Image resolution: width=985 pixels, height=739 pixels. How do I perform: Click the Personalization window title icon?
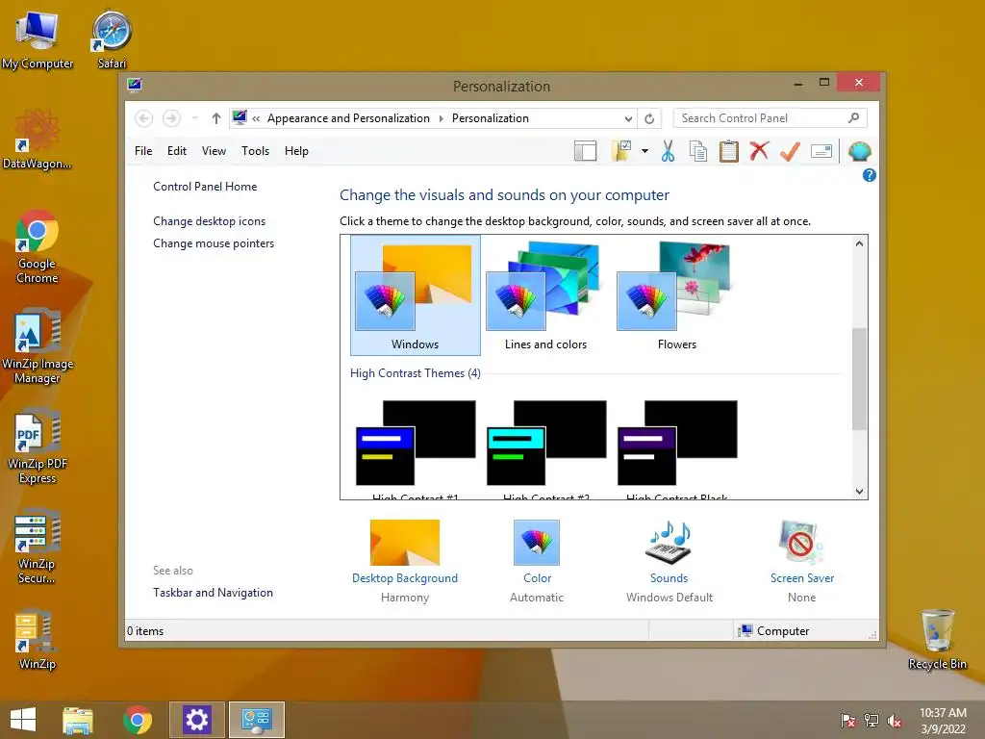pos(135,86)
